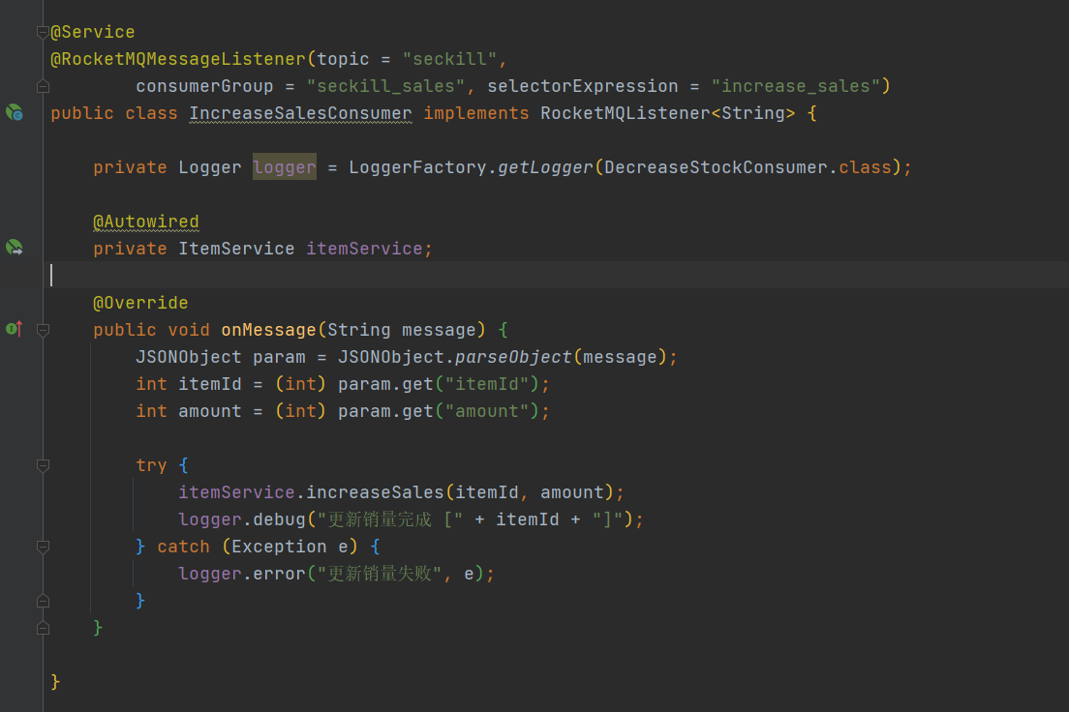Collapse the catch block fold marker
Screen dimensions: 1069x712
click(x=43, y=547)
